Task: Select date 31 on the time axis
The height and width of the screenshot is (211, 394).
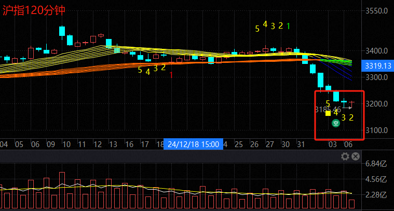Action: point(301,144)
